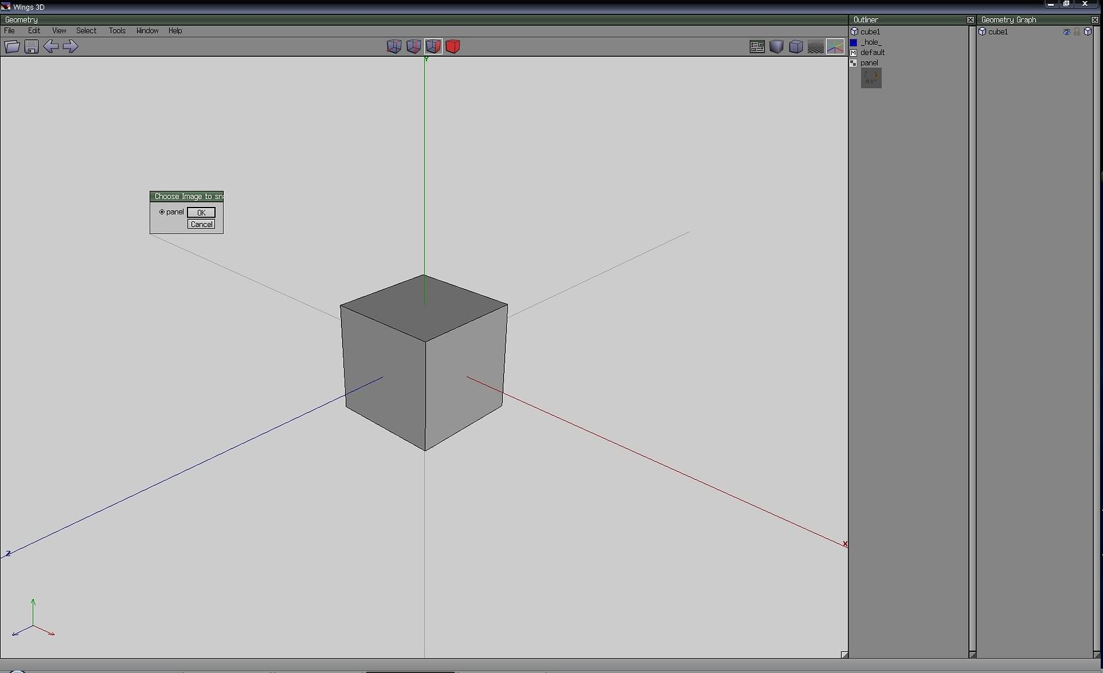The image size is (1103, 673).
Task: Open the File menu
Action: (9, 31)
